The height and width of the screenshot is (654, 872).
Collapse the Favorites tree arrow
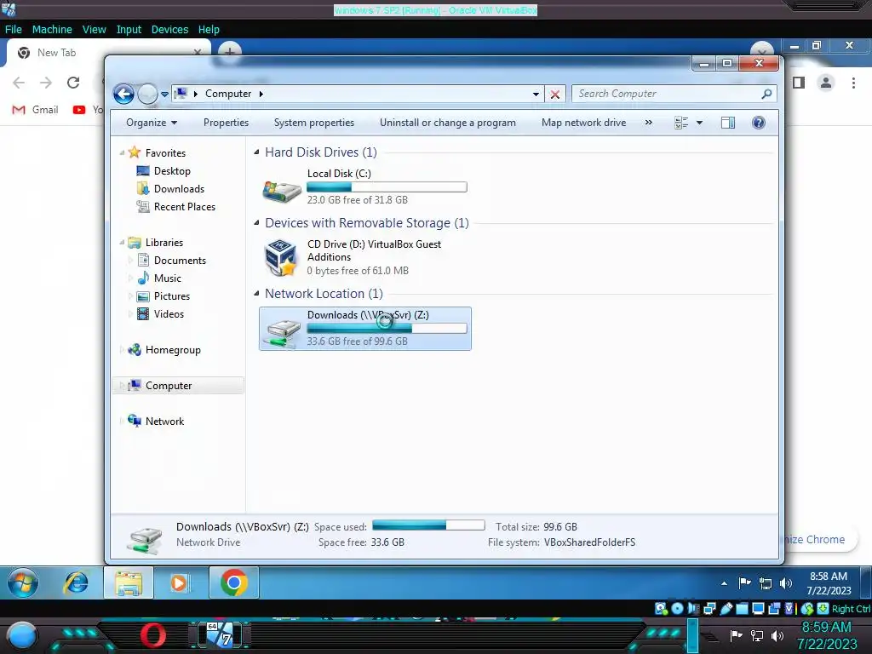[122, 153]
